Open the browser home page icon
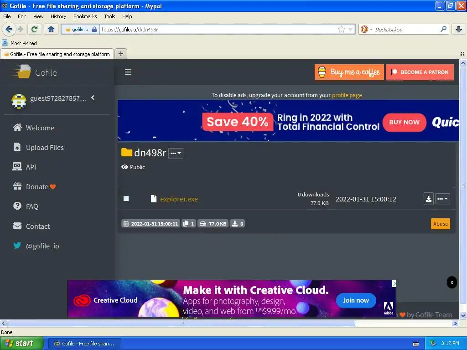Image resolution: width=467 pixels, height=350 pixels. [51, 29]
